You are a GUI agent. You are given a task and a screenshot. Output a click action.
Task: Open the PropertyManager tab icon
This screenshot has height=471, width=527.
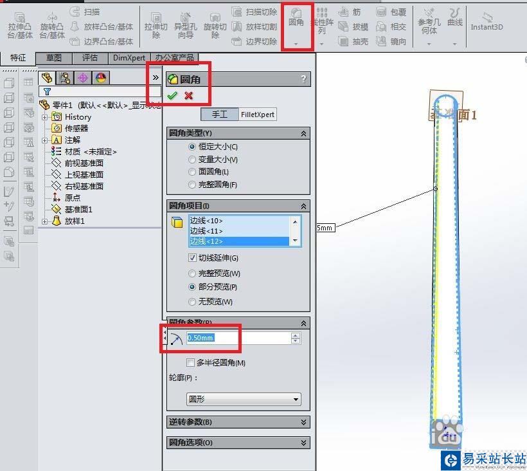coord(65,78)
